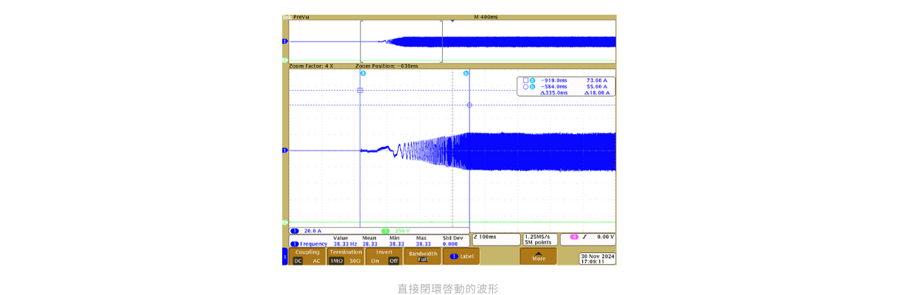Open the channel 1 Label menu
The image size is (899, 295).
(461, 256)
